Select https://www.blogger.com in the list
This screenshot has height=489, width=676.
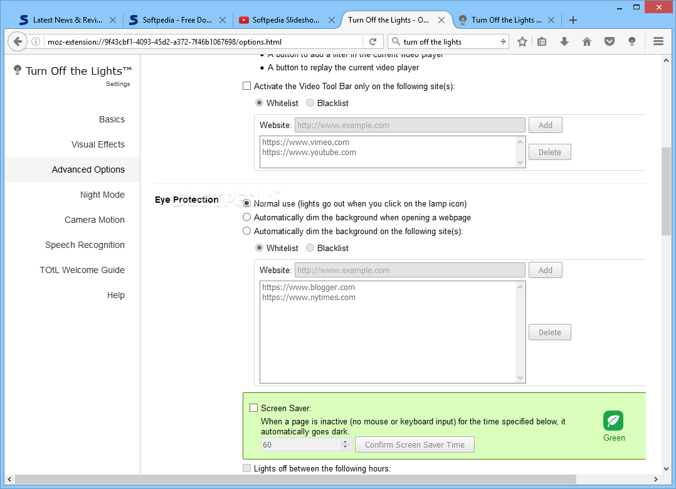pos(309,287)
